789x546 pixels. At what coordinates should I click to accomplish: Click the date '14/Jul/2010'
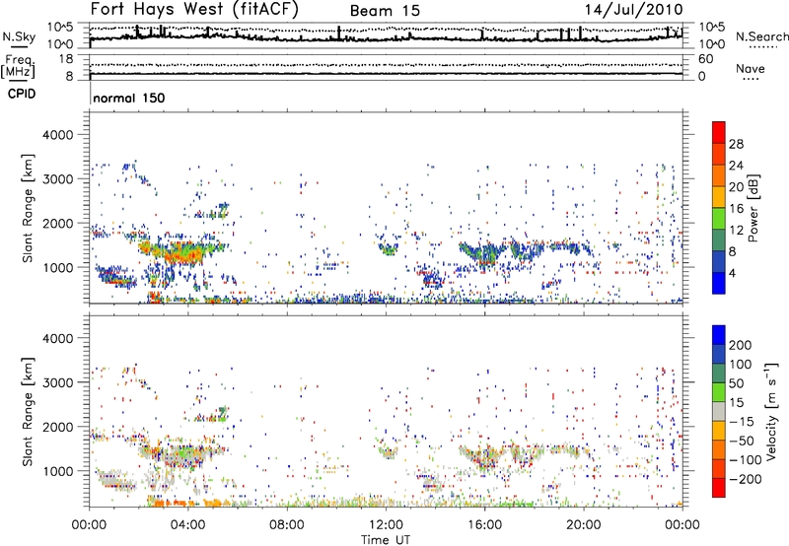633,10
